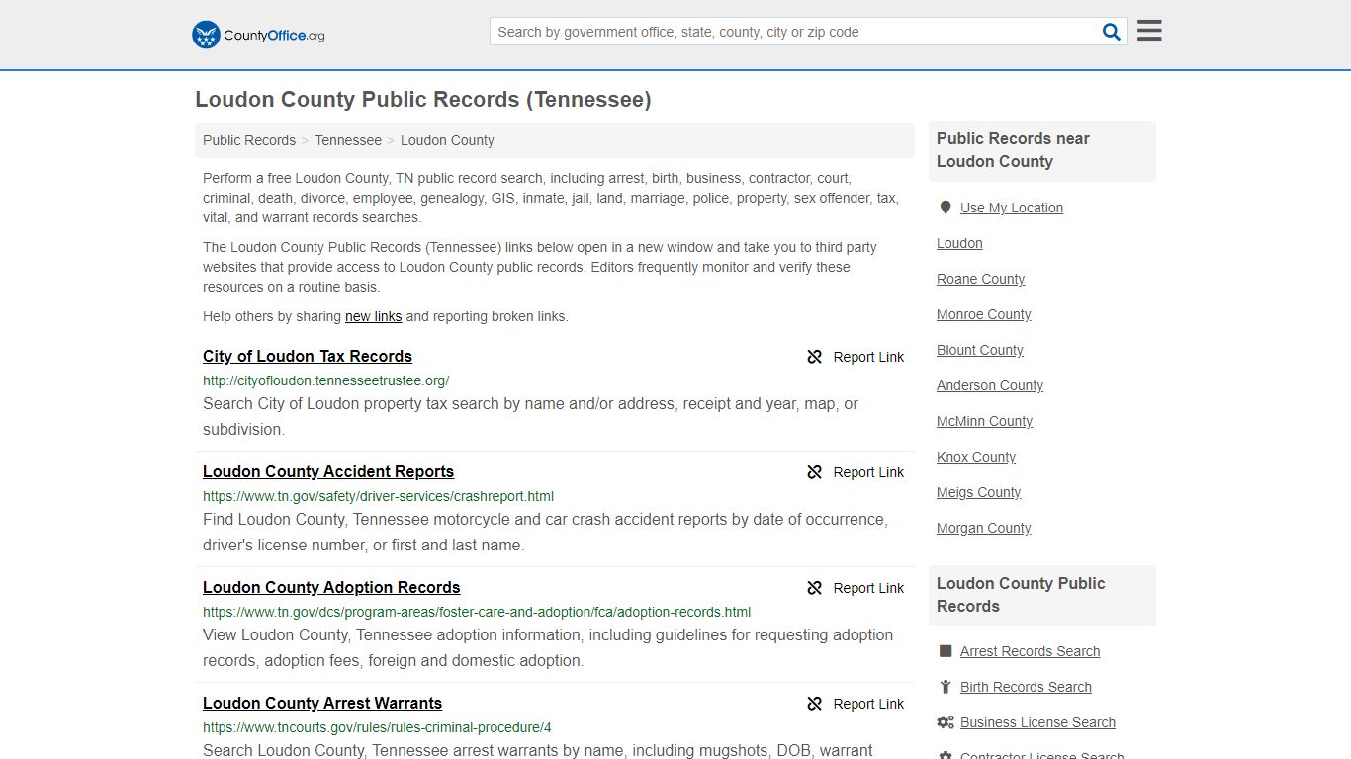Image resolution: width=1351 pixels, height=759 pixels.
Task: Click broken-link icon for Loudon County Adoption Records
Action: coord(815,588)
